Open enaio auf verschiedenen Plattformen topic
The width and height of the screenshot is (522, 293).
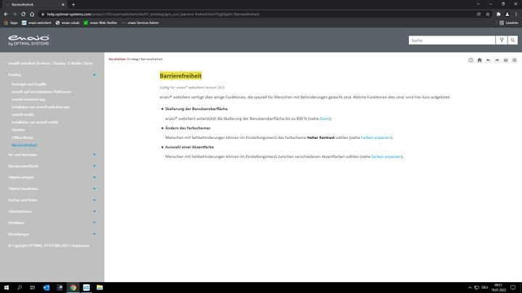[x=41, y=92]
